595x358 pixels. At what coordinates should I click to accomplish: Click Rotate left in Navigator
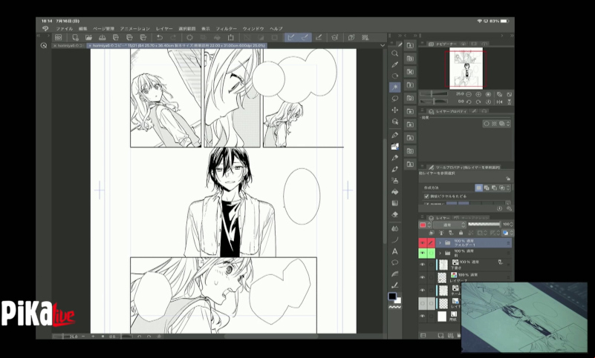[469, 102]
